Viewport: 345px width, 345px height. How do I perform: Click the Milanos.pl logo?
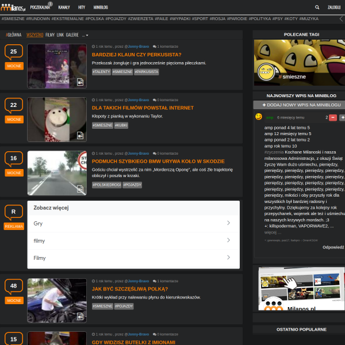pos(13,7)
